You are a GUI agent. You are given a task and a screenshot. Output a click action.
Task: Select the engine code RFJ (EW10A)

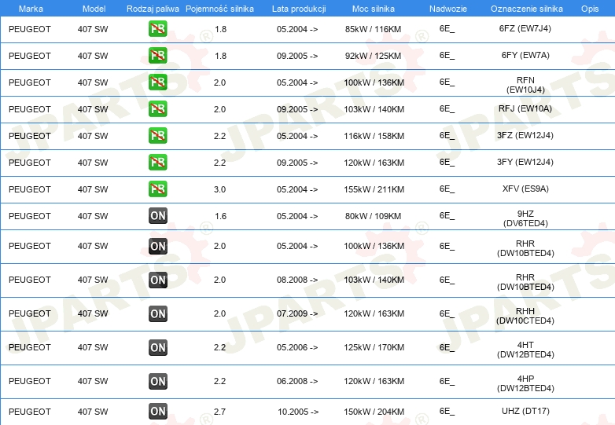coord(525,108)
